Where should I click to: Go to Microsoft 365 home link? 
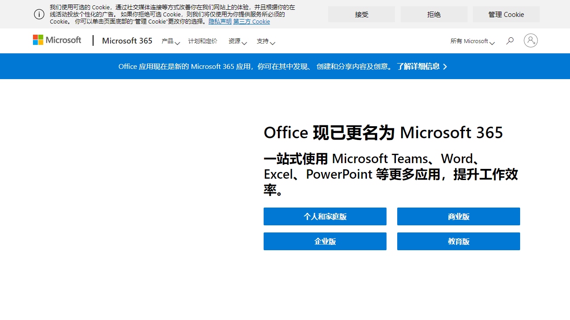[x=127, y=40]
